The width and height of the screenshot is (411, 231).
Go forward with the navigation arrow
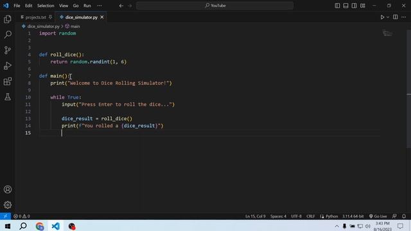pos(130,6)
